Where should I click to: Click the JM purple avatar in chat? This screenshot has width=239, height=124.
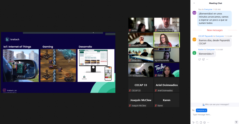click(194, 13)
